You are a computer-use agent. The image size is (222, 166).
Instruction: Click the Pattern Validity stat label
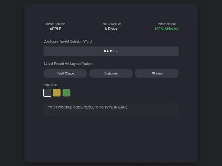(x=166, y=24)
